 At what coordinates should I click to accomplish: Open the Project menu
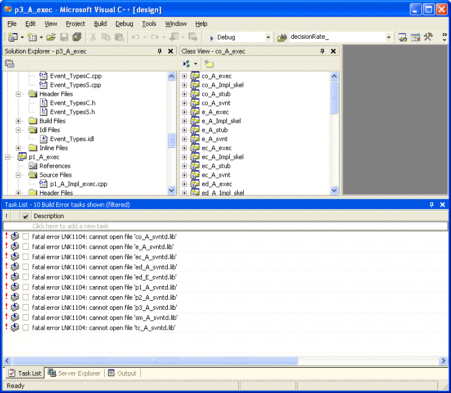(75, 24)
